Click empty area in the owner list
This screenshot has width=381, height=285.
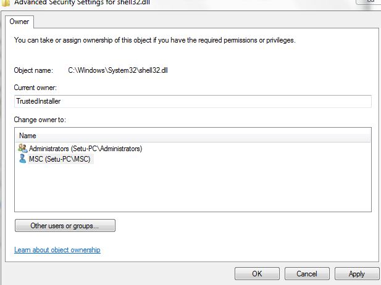click(192, 188)
